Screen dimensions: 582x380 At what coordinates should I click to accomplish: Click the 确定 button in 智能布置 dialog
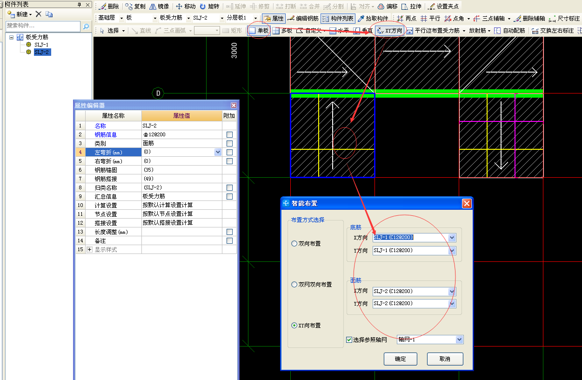click(400, 359)
